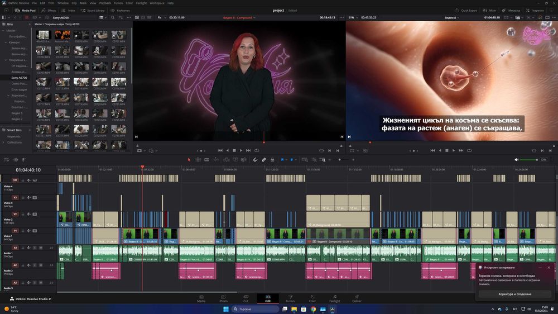Viewport: 558px width, 314px height.
Task: Click the source viewer scrub bar playhead
Action: tap(264, 142)
